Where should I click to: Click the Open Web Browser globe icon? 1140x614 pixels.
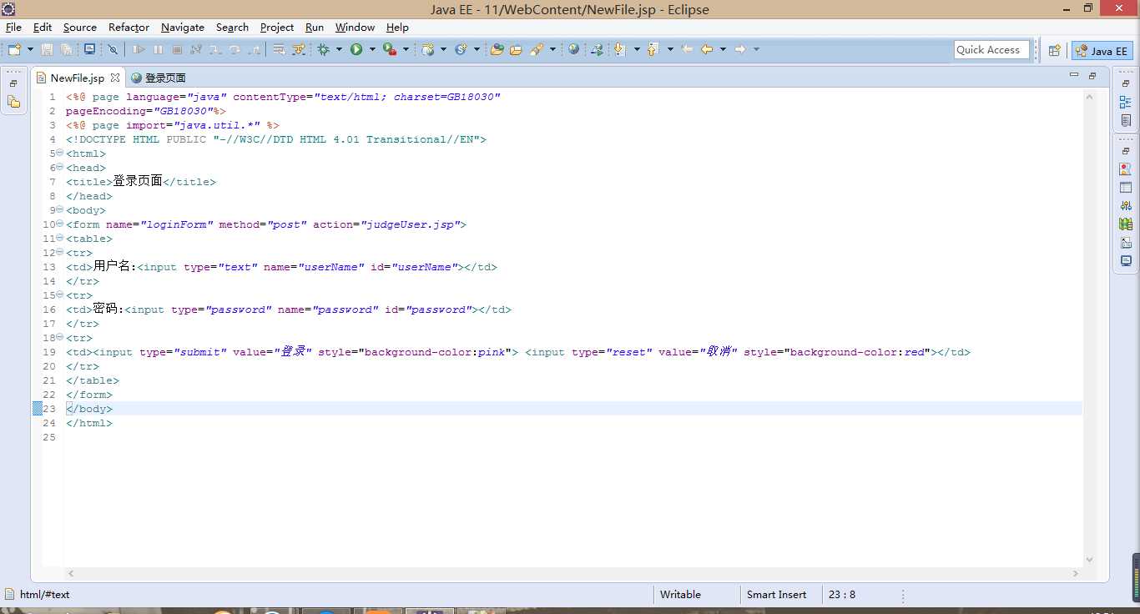(x=573, y=50)
